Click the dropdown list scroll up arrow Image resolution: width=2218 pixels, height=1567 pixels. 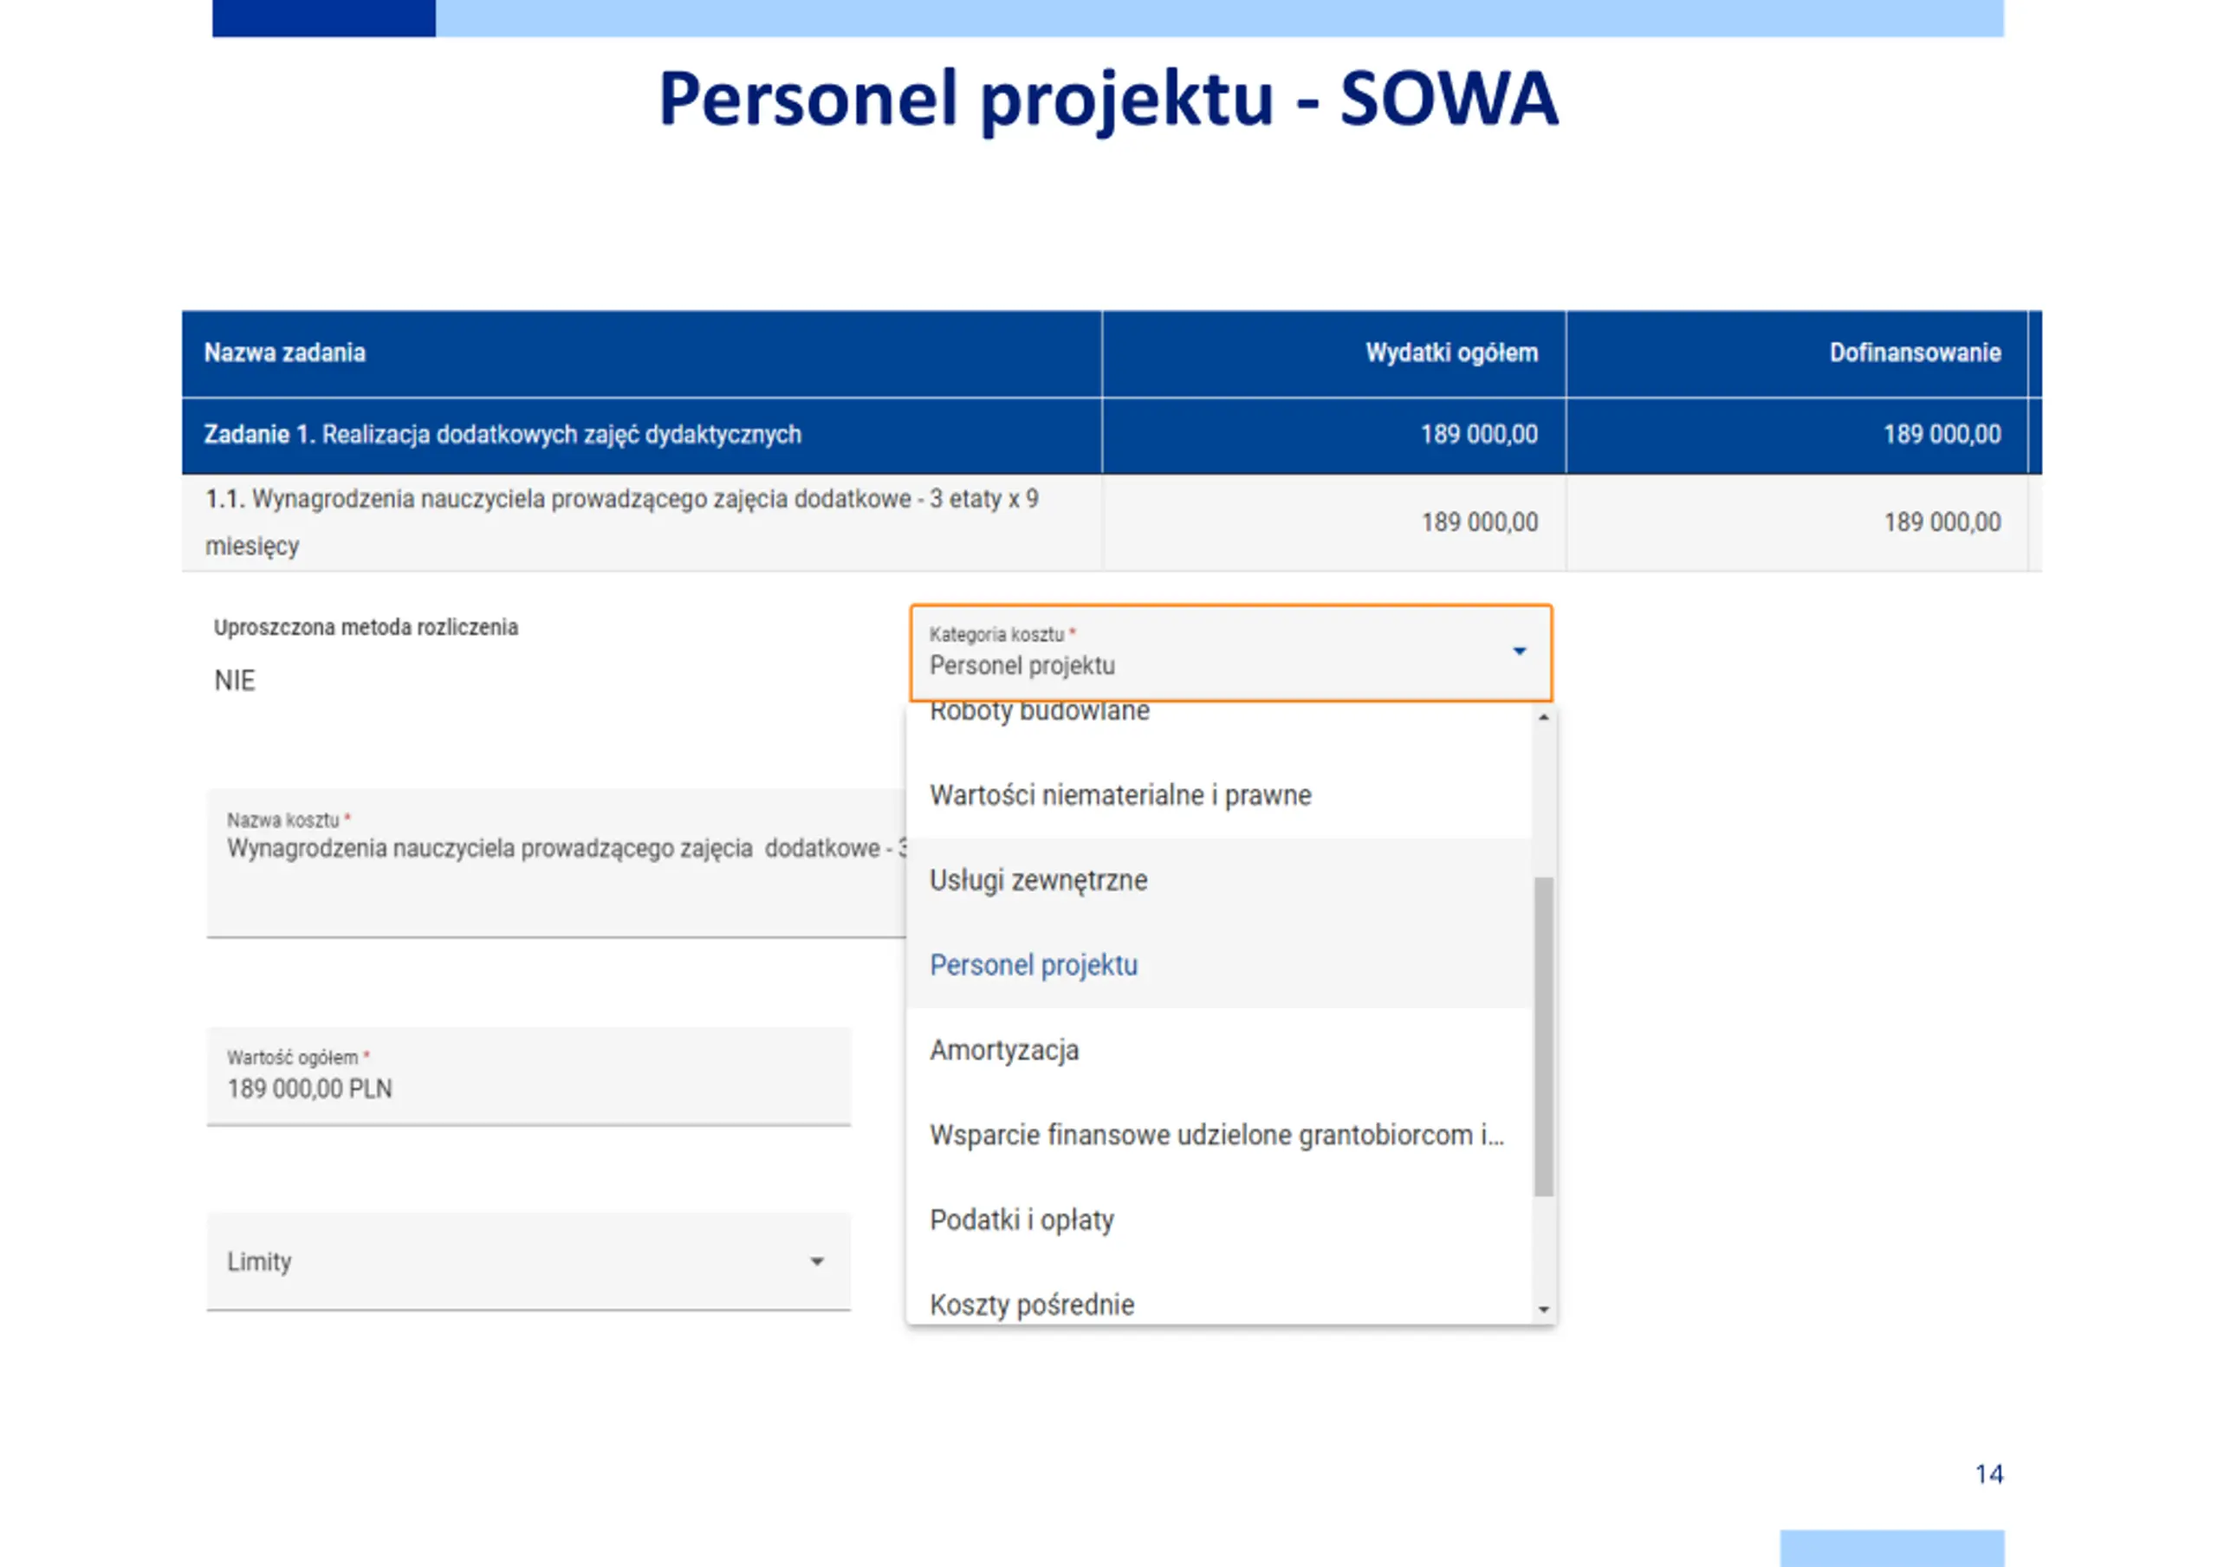coord(1544,717)
